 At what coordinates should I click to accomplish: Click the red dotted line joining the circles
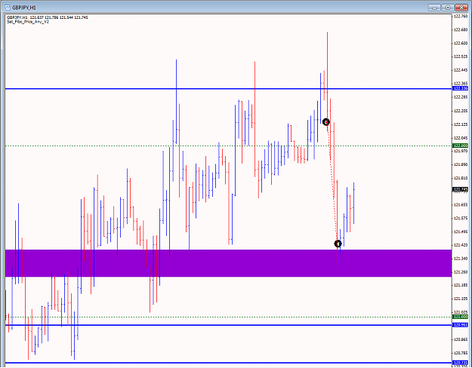pyautogui.click(x=332, y=183)
